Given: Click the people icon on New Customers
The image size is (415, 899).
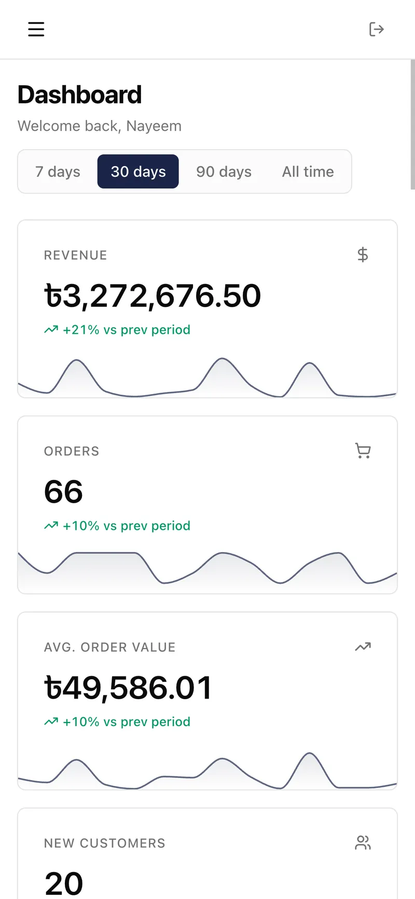Looking at the screenshot, I should coord(363,842).
